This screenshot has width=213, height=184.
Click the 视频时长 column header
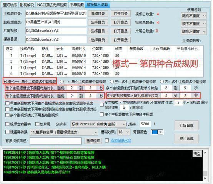pyautogui.click(x=79, y=49)
